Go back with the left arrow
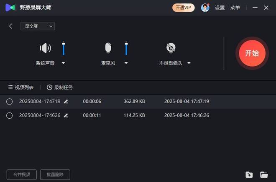 (11, 26)
